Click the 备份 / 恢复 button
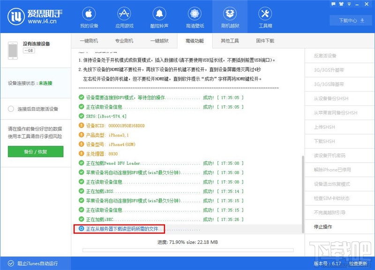 pyautogui.click(x=36, y=152)
